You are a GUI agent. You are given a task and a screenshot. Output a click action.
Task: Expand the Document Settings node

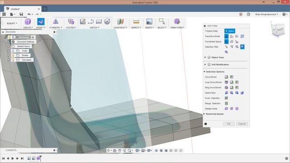[8, 42]
